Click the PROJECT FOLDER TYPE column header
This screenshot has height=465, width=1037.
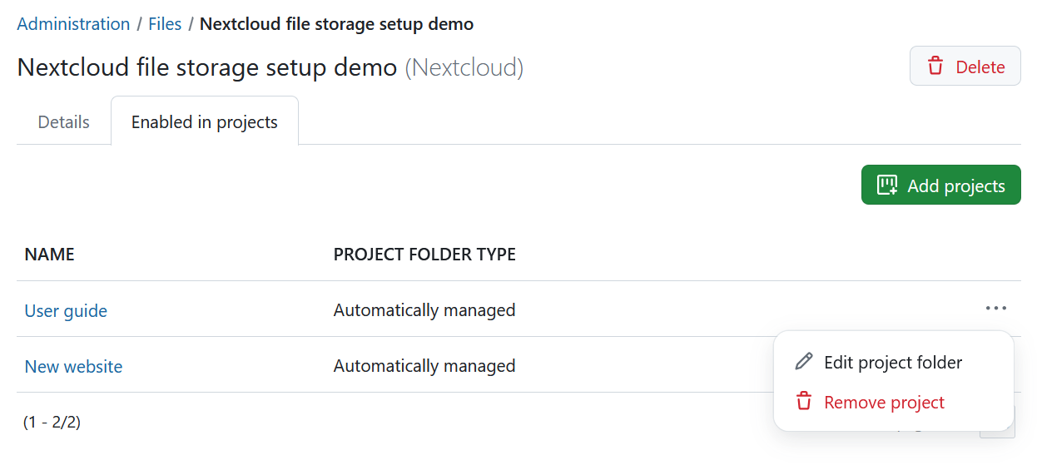424,255
